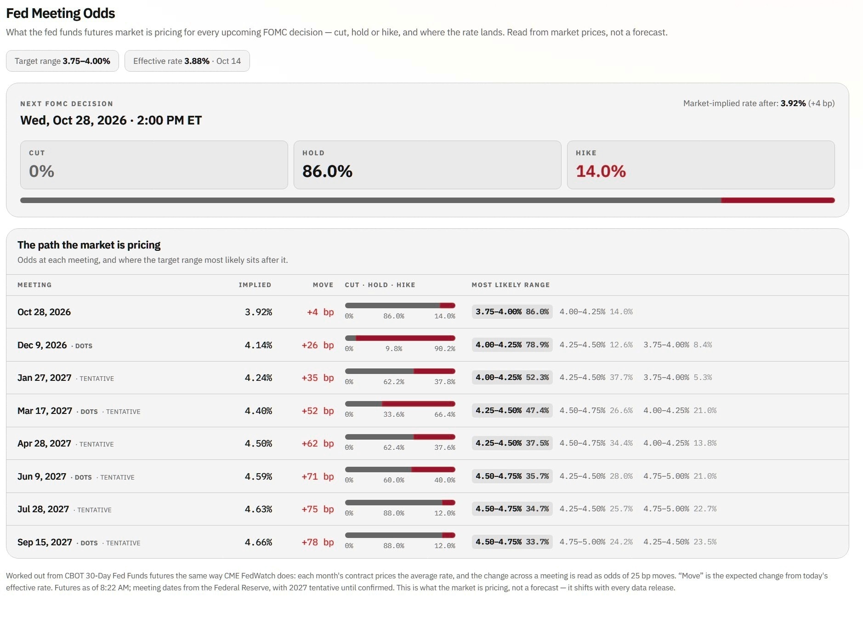Click the 4.00–4.25% 78.9% range chip
Screen dimensions: 863x628
pyautogui.click(x=512, y=345)
